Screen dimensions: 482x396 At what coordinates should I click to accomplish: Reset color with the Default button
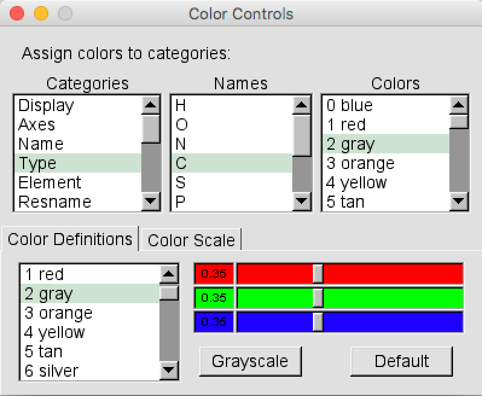pos(401,361)
